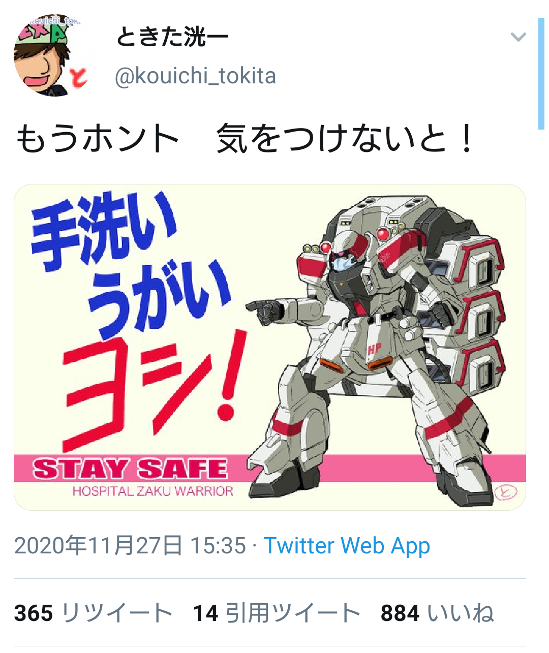Click the HOSPITAL ZAKU WARRIOR caption
Screen dimensions: 549x653
pos(152,491)
